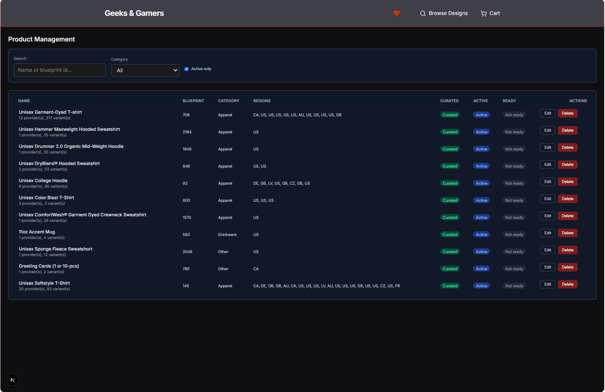The height and width of the screenshot is (392, 605).
Task: Click the READY column header
Action: [509, 101]
